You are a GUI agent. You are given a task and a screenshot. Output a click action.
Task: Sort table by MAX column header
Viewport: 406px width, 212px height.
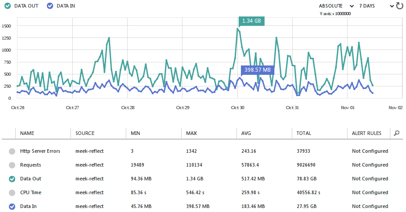192,133
